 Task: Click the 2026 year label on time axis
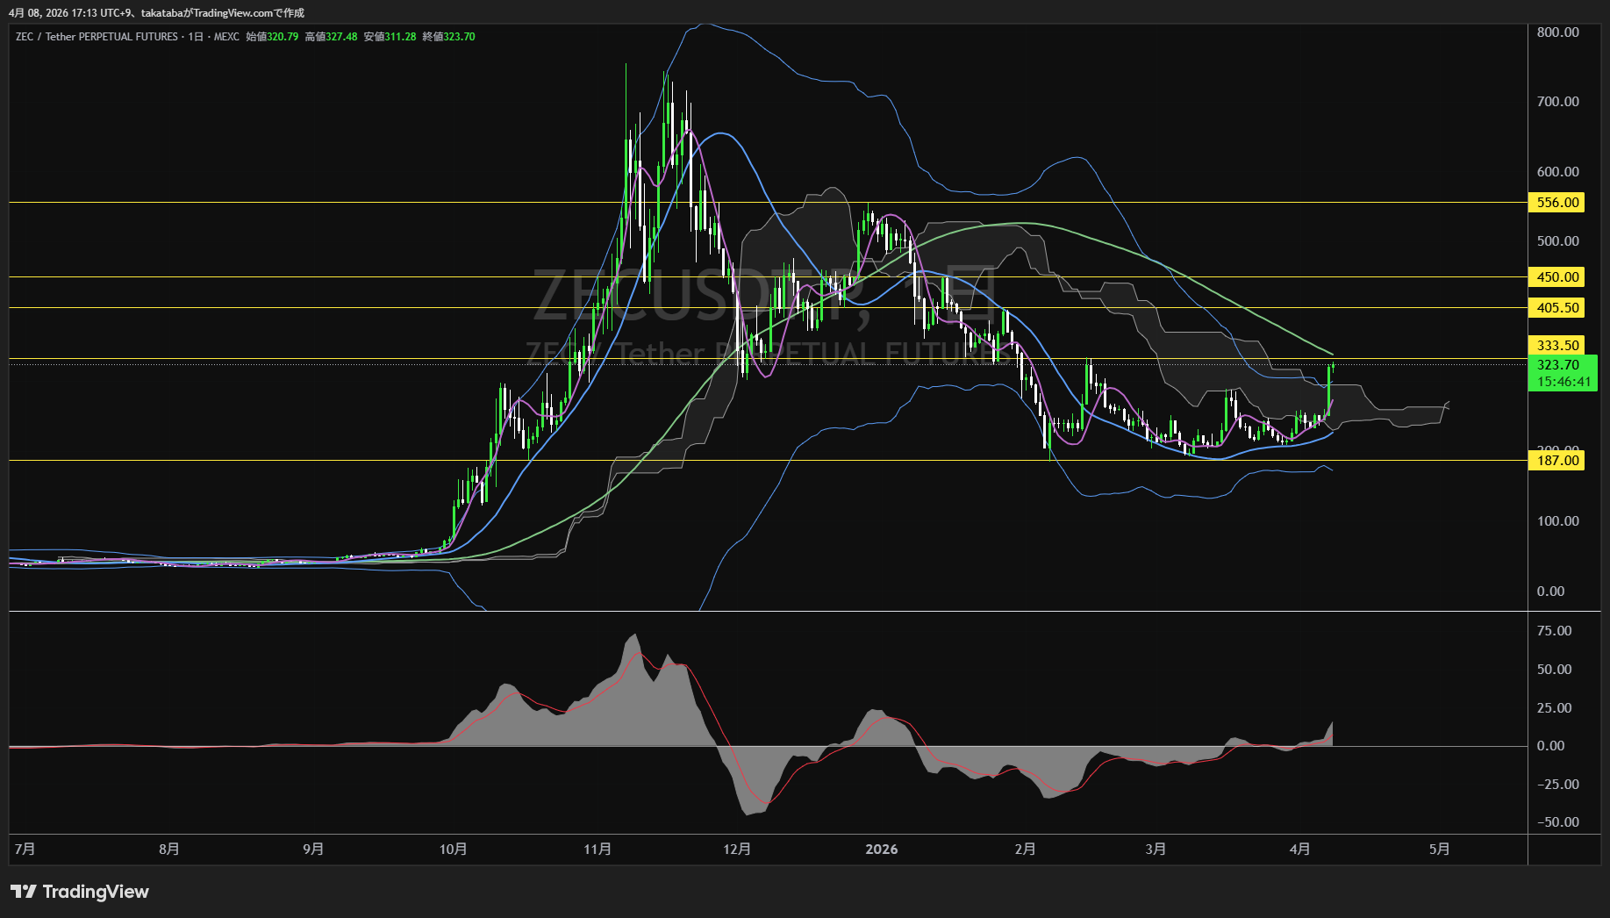(x=881, y=850)
